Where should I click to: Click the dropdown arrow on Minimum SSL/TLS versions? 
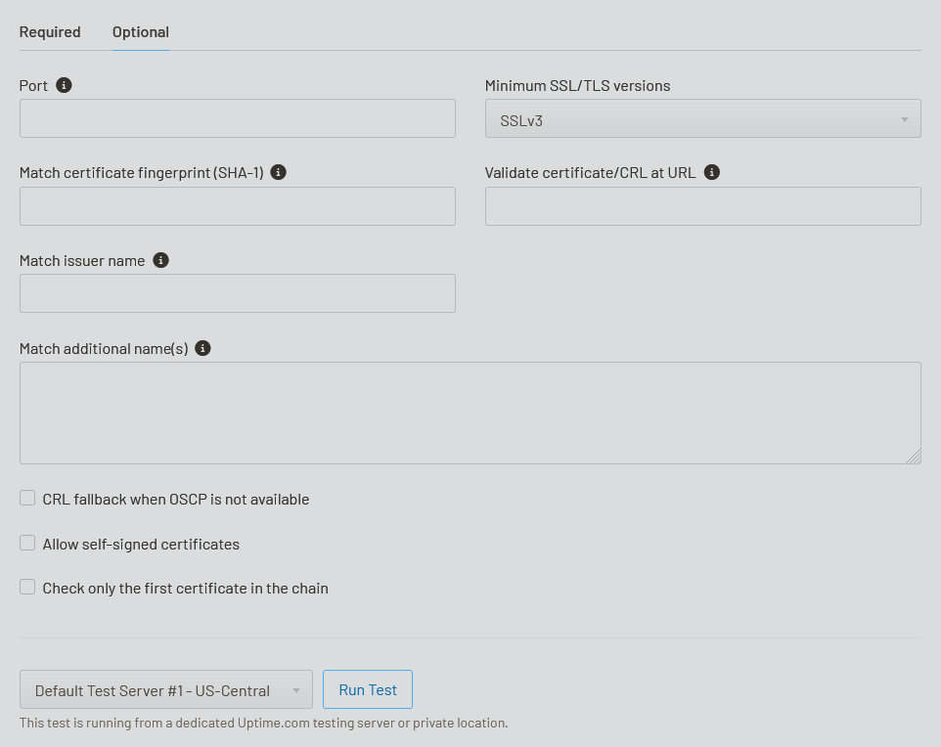(x=904, y=118)
